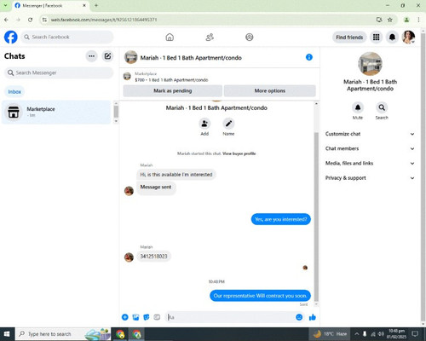Switch to the Messenger | Facebook tab
Screen dimensions: 426x341
tap(50, 5)
